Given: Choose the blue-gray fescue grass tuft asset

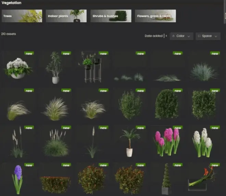Looking at the screenshot, I should point(203,72).
